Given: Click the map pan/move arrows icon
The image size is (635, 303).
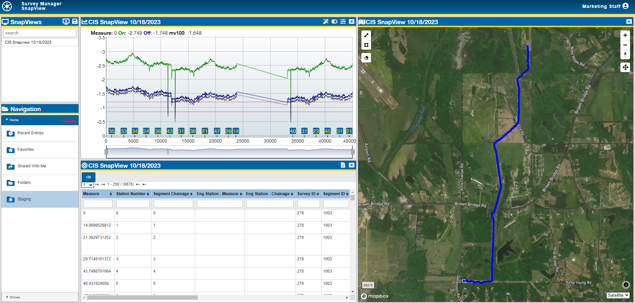Looking at the screenshot, I should 625,67.
